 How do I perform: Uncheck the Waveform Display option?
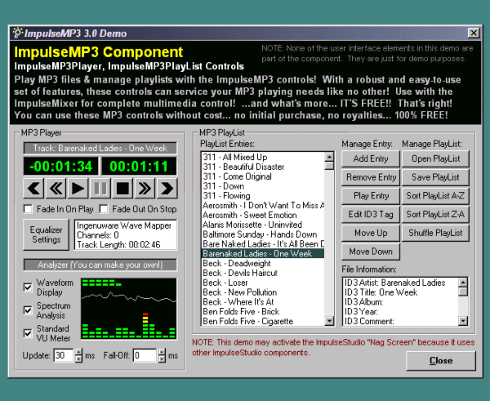click(28, 287)
